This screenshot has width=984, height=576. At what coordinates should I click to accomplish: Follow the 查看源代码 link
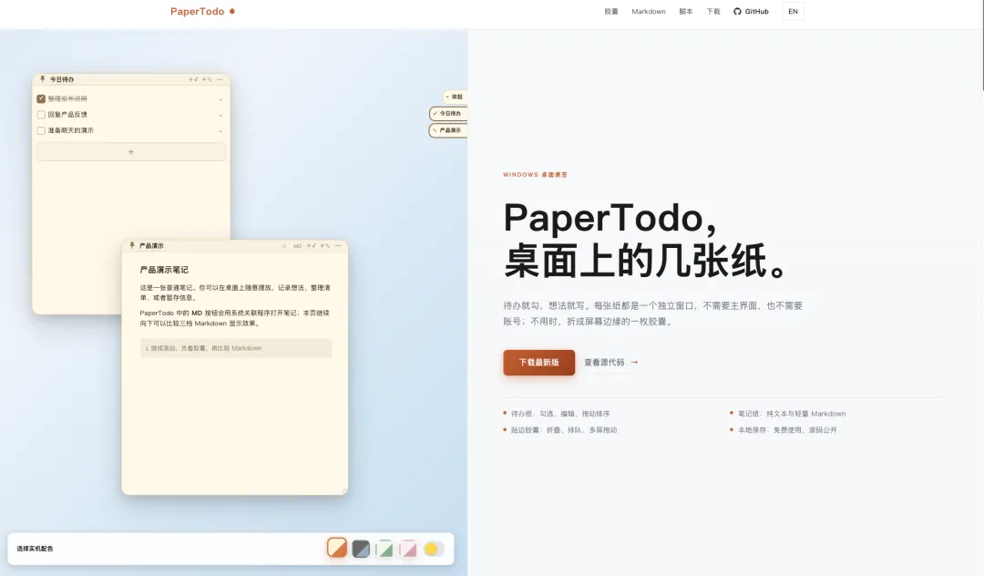pyautogui.click(x=611, y=363)
